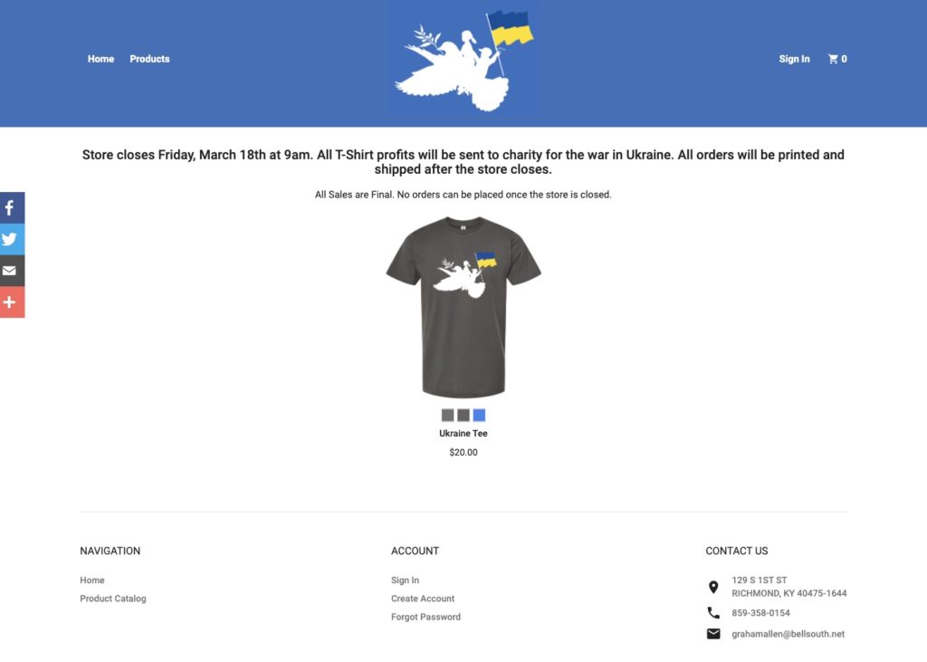Share by email using the envelope icon
This screenshot has height=662, width=927.
[x=12, y=271]
